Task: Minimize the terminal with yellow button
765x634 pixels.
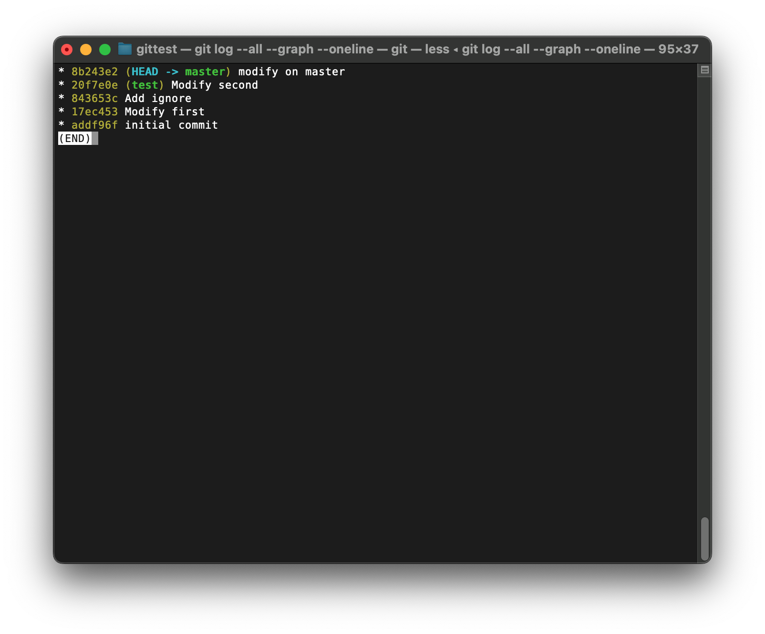Action: tap(86, 49)
